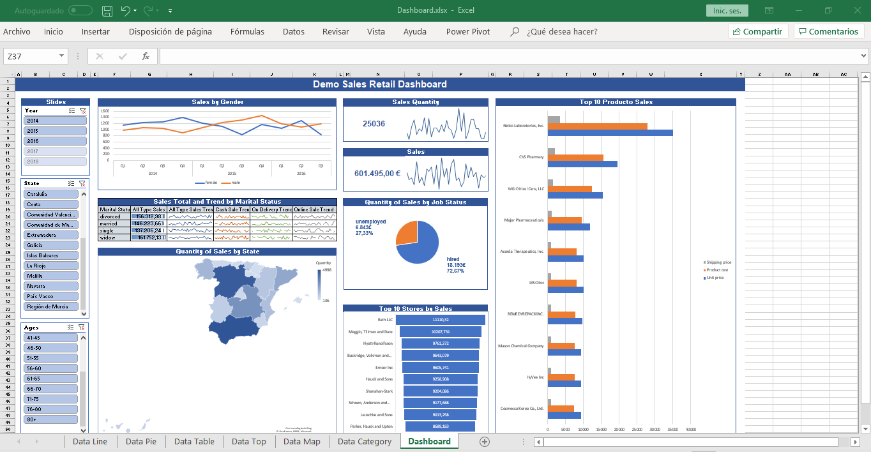Select the 80+ item in Ages slicer

click(x=51, y=419)
